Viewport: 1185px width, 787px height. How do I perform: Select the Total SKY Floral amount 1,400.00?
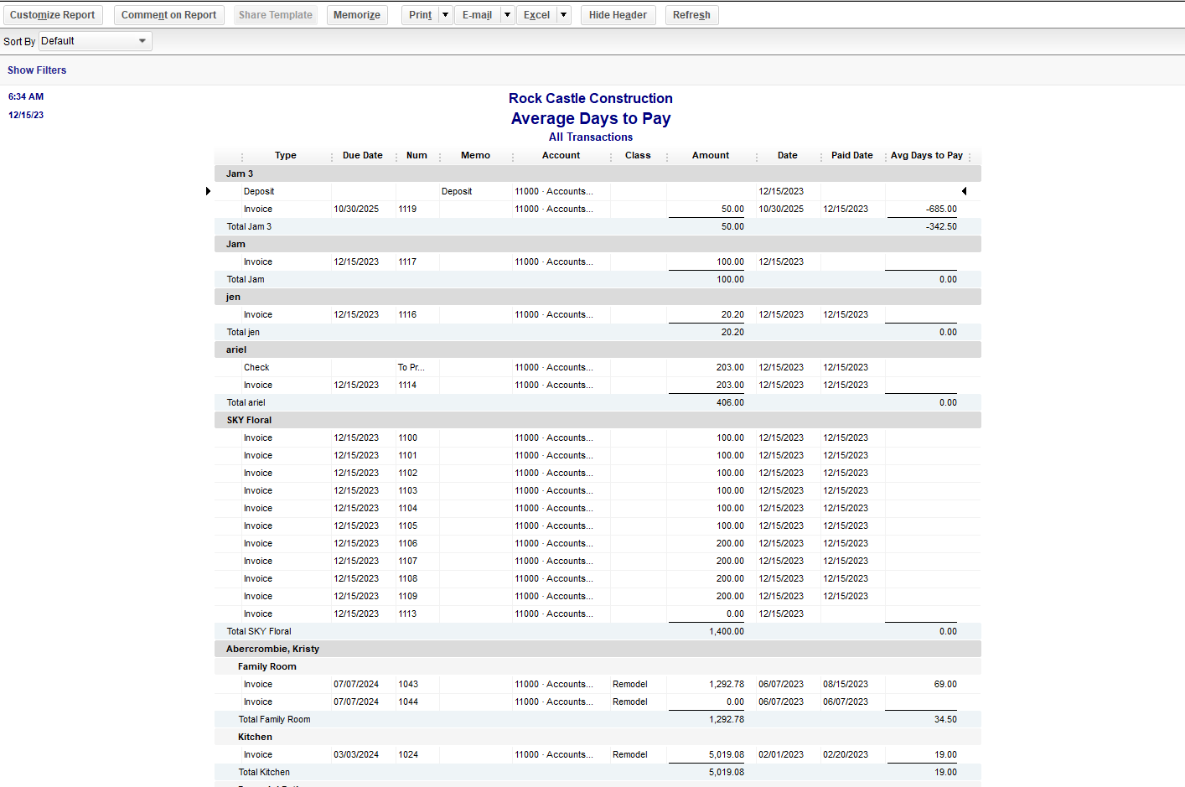pos(726,632)
